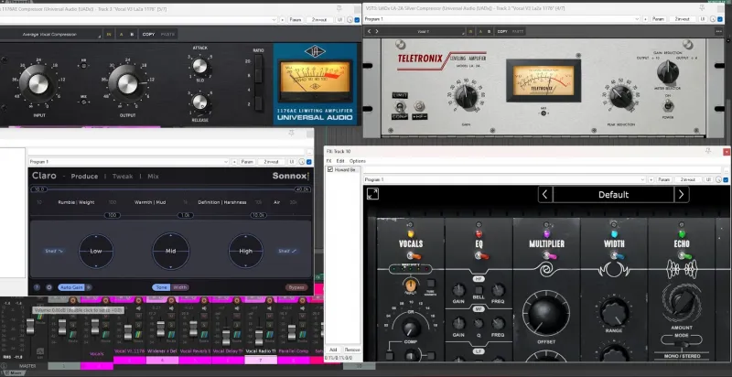Go to previous preset arrow in LA-2A window
732x377 pixels.
369,31
